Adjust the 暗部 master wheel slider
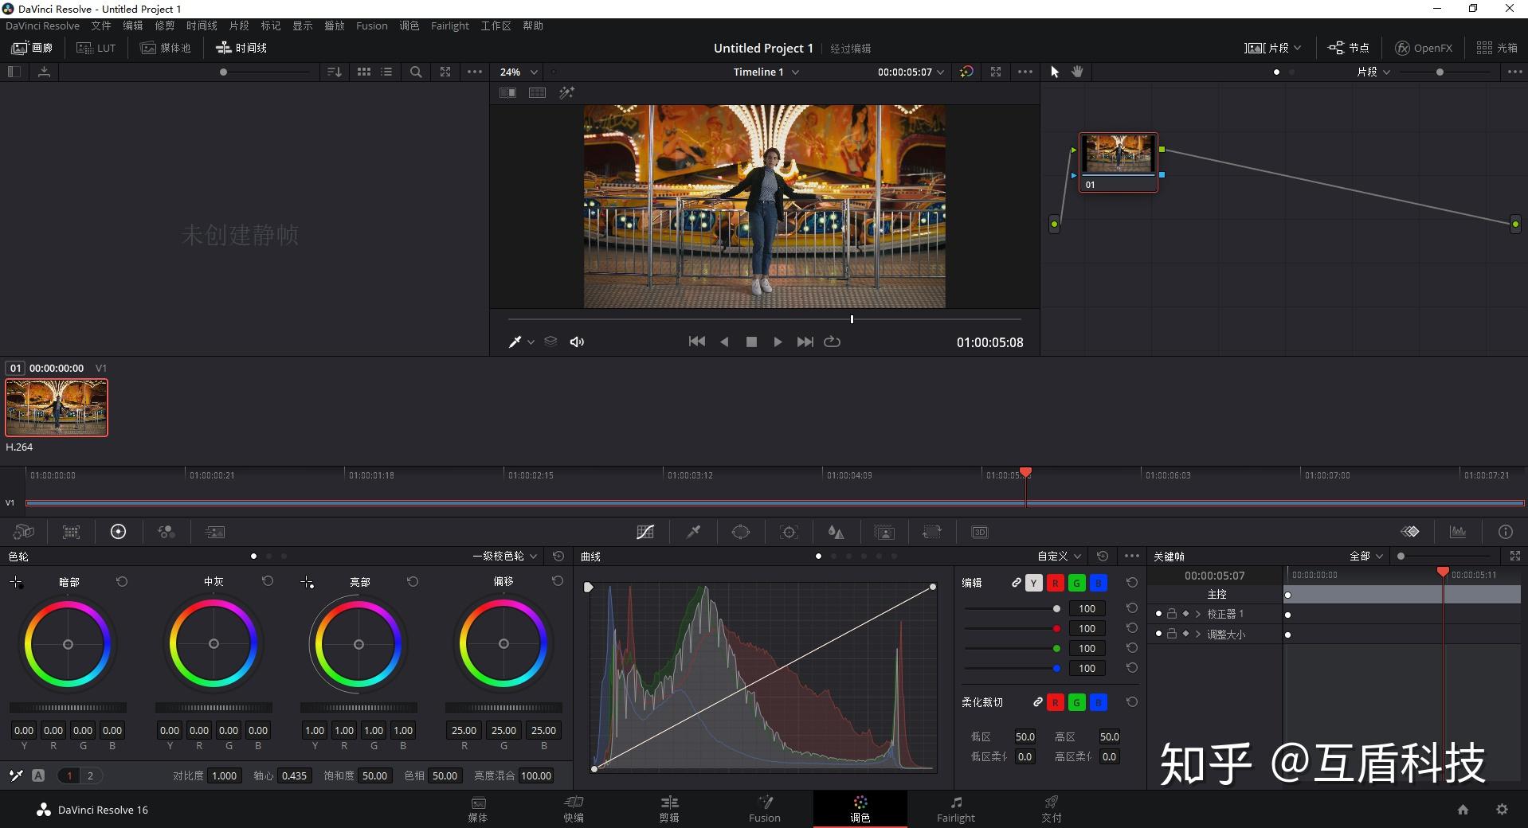Image resolution: width=1528 pixels, height=828 pixels. tap(68, 707)
